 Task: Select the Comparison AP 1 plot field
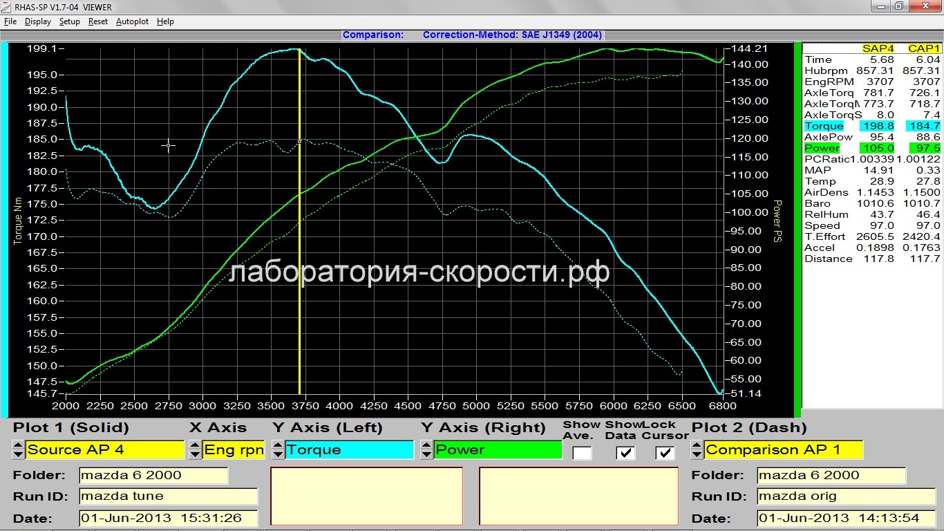[783, 449]
